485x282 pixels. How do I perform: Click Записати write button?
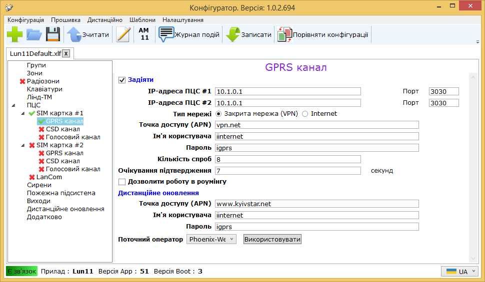pyautogui.click(x=248, y=34)
